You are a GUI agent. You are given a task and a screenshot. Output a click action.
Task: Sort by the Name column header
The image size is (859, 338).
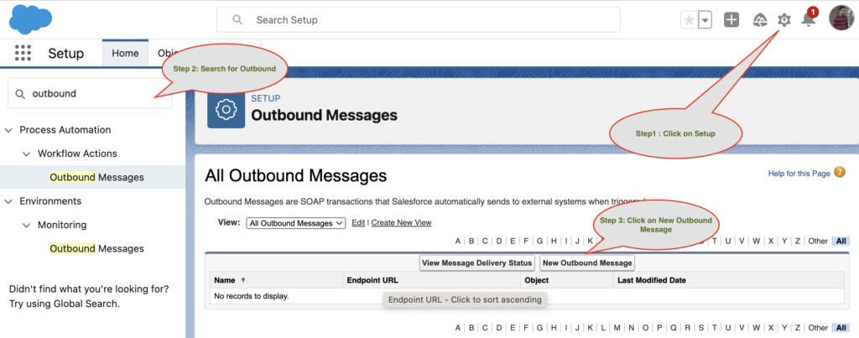225,280
